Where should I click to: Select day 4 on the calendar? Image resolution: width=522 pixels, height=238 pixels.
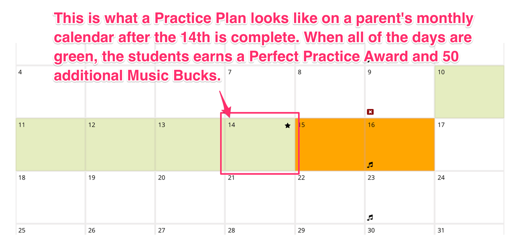pos(50,92)
